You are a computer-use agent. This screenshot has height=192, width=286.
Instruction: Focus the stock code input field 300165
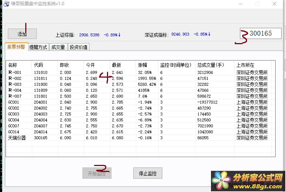tap(261, 33)
